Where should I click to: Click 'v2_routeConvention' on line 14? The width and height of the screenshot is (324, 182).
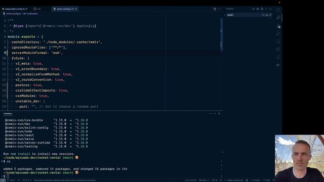(x=33, y=80)
